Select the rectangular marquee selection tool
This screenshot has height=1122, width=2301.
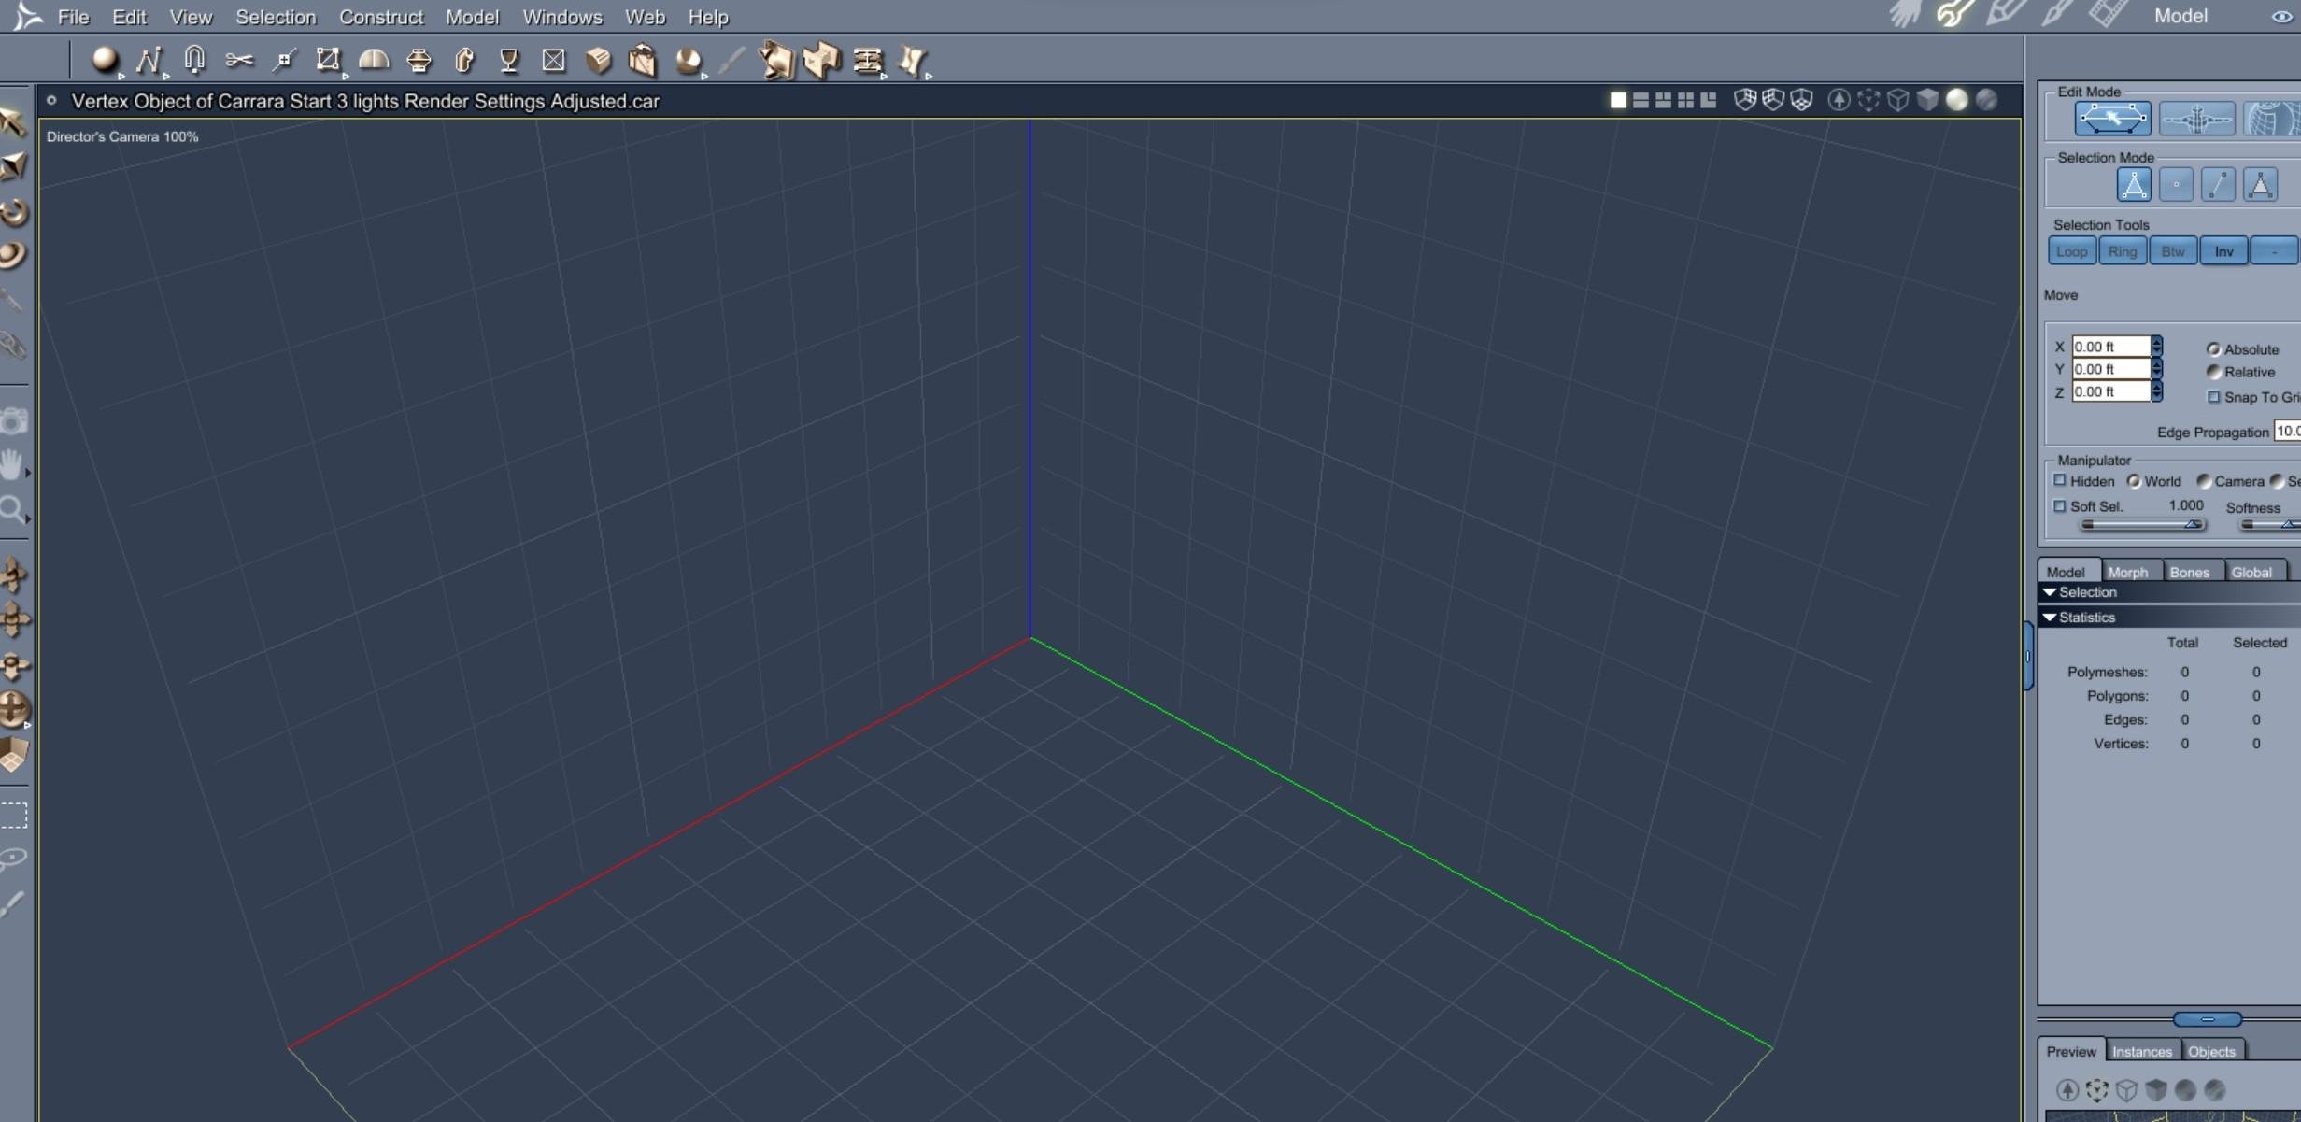point(13,816)
